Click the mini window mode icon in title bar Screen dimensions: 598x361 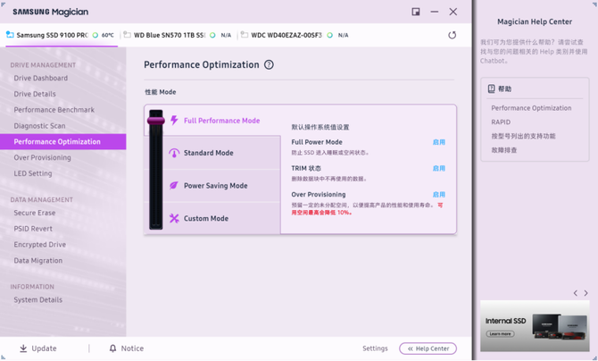pos(416,12)
